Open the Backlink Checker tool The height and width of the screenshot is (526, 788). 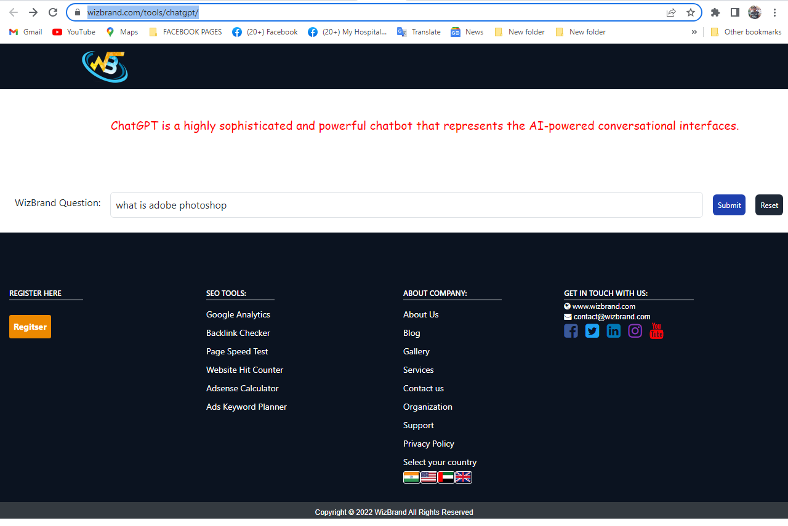pyautogui.click(x=238, y=333)
